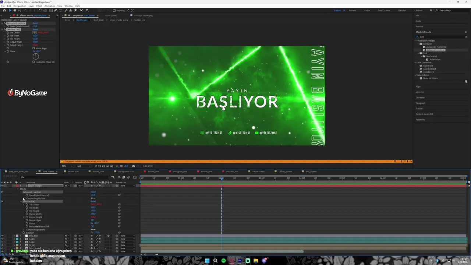Open the Content-Aware Fill panel
The height and width of the screenshot is (265, 471).
click(x=424, y=114)
